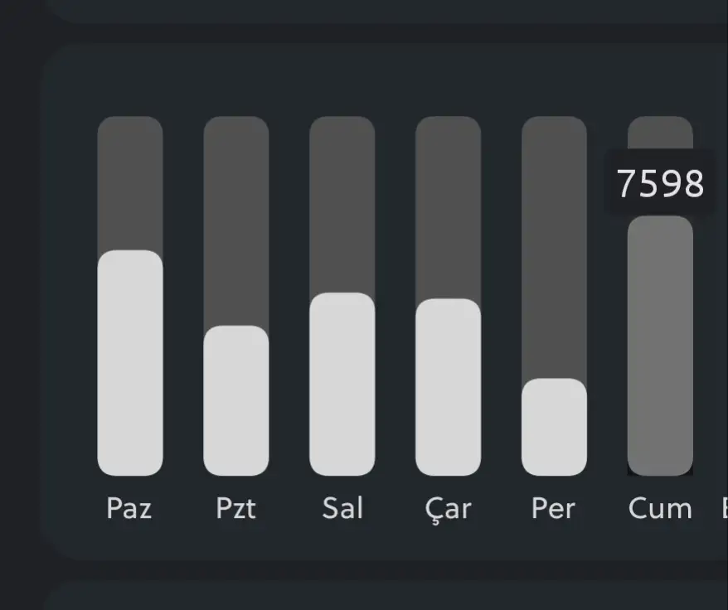Click the 7598 value tooltip

661,183
